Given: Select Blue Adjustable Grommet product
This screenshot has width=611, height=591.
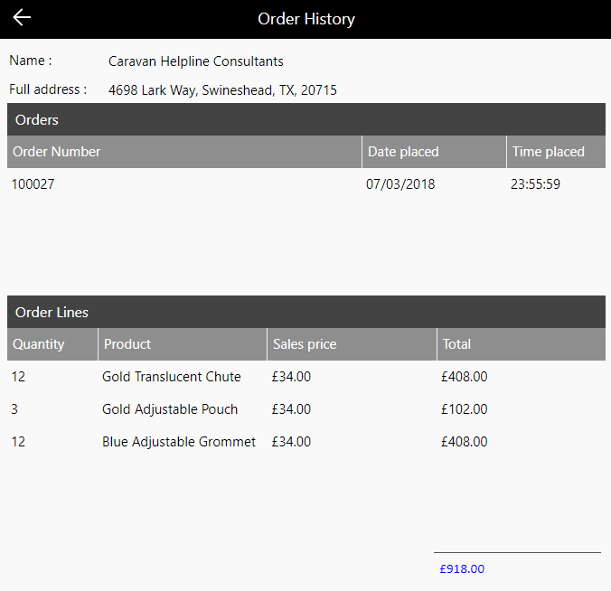Looking at the screenshot, I should (x=179, y=442).
